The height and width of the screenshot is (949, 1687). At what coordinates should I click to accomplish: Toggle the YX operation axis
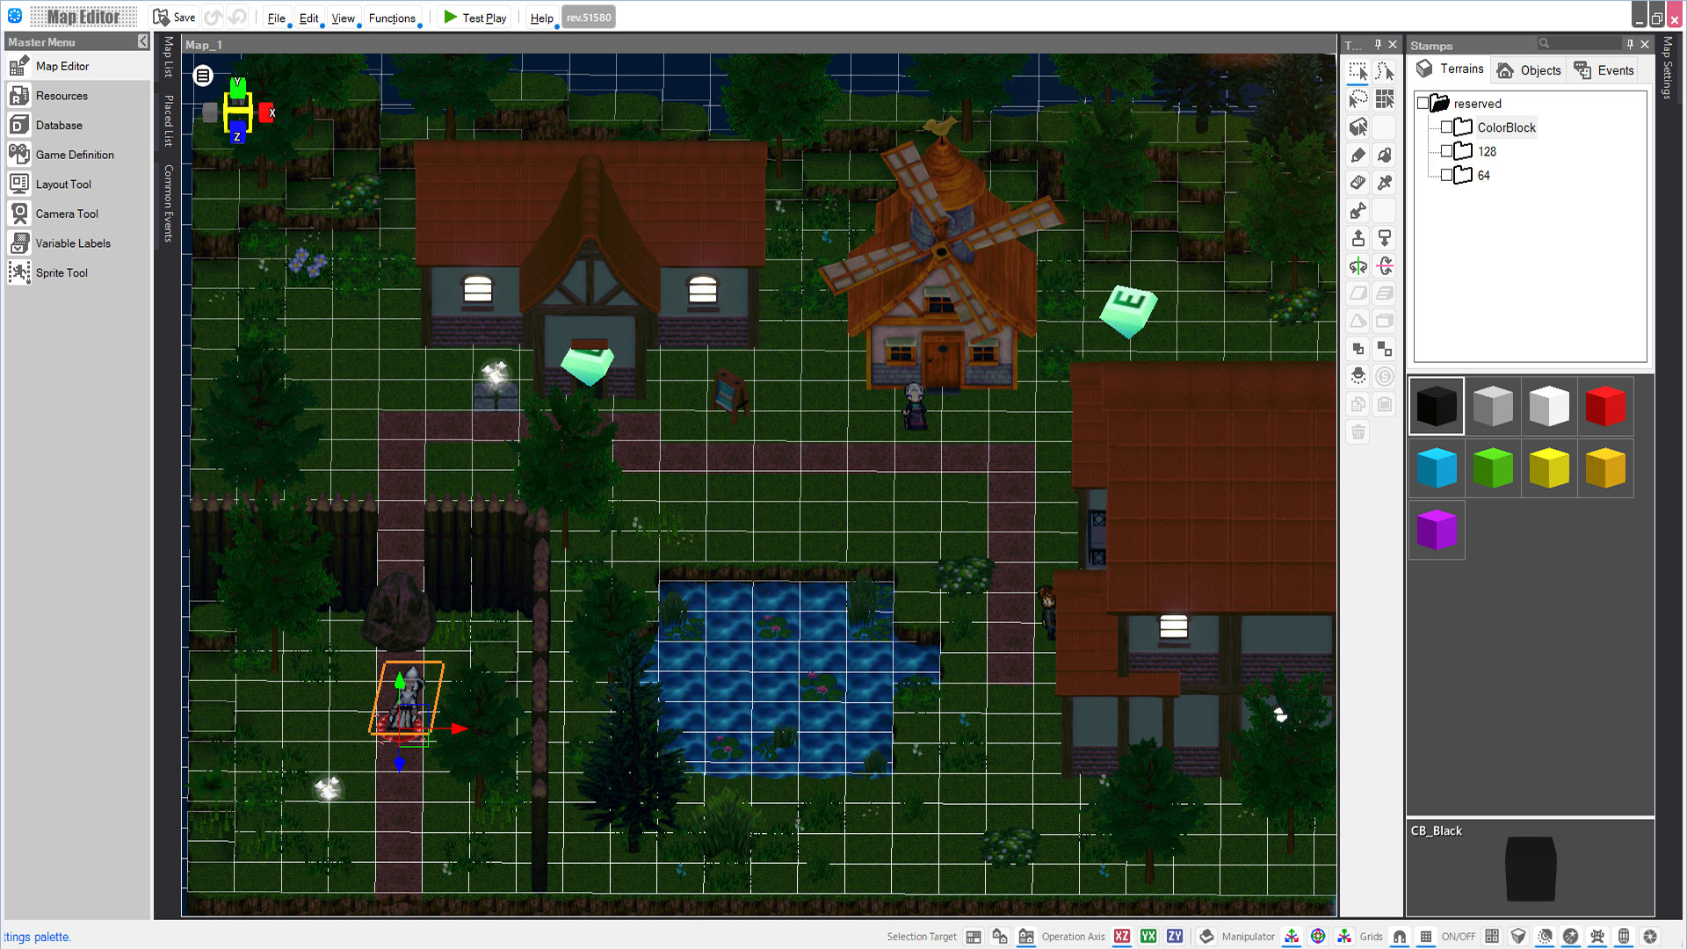pos(1148,937)
